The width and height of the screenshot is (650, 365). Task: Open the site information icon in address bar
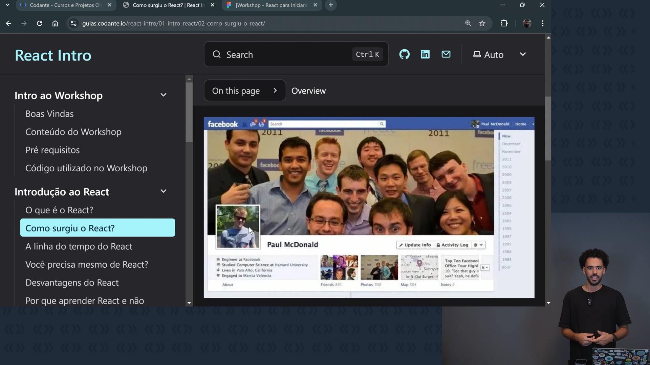coord(73,23)
